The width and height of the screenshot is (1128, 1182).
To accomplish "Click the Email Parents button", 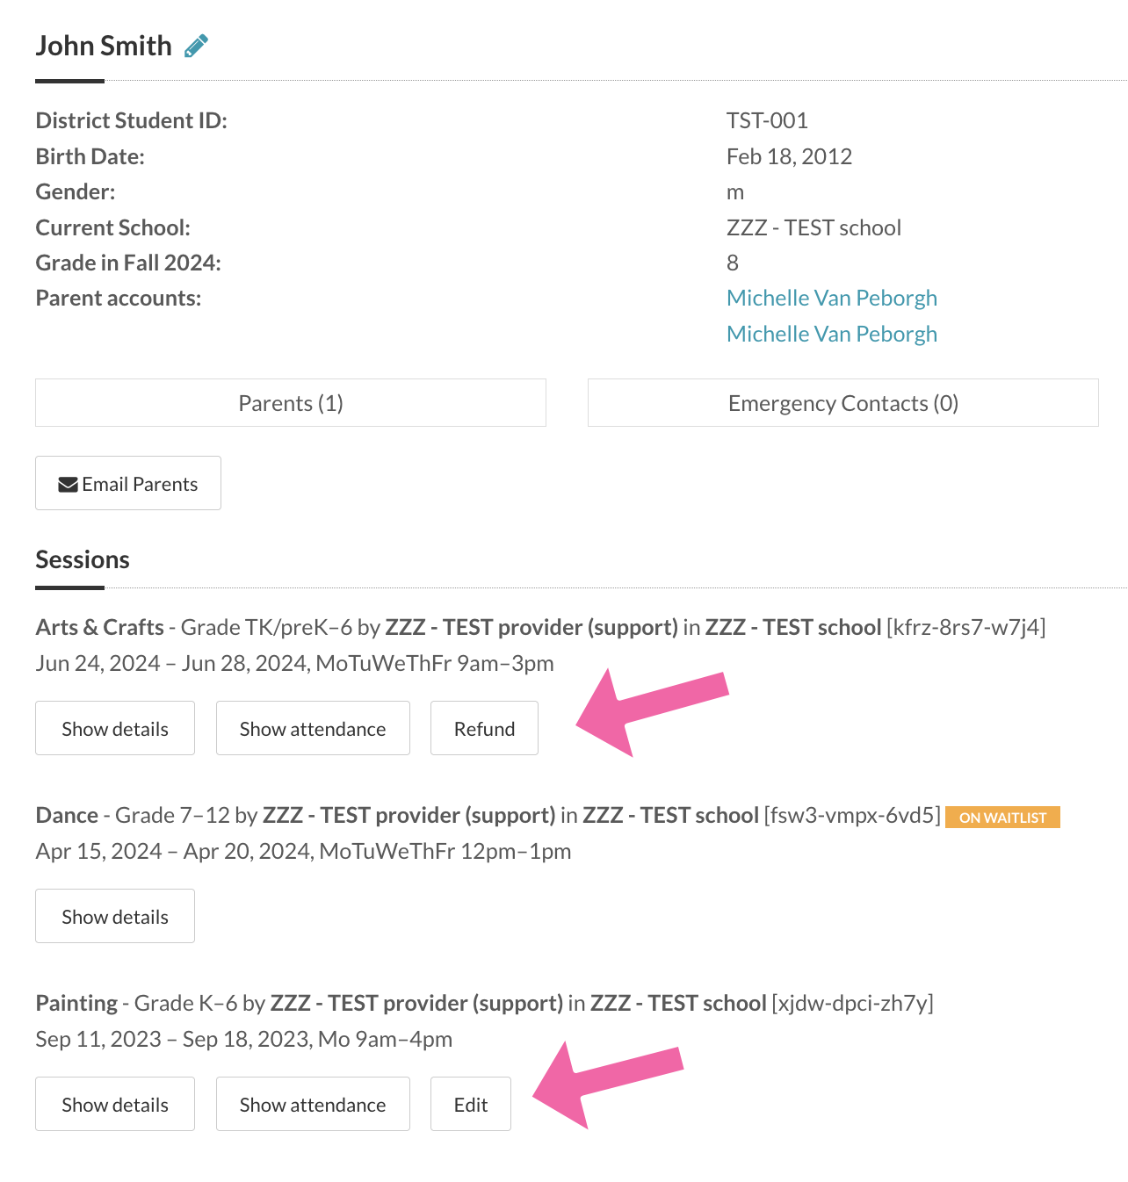I will (x=128, y=483).
